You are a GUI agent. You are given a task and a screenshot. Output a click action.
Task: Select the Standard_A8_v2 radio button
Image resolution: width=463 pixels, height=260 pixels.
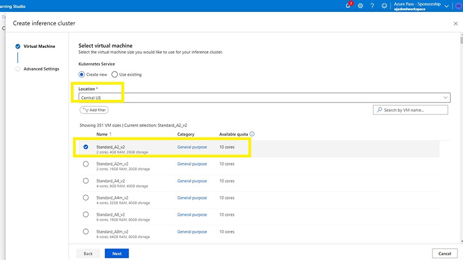pyautogui.click(x=86, y=214)
